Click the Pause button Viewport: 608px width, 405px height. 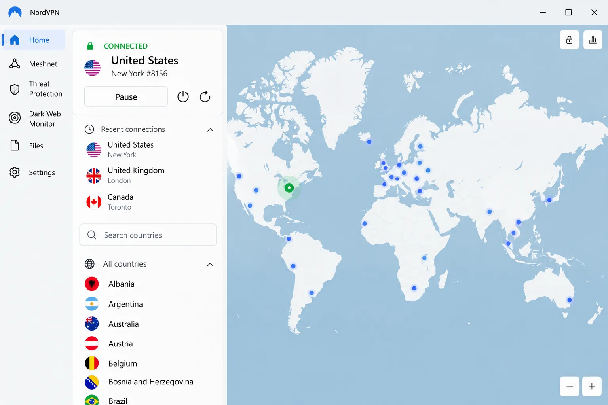126,97
